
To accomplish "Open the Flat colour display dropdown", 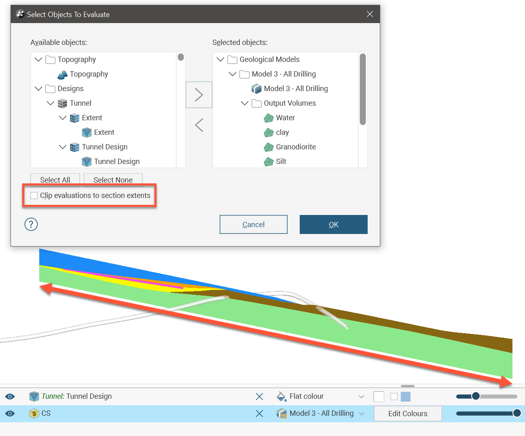I will [x=361, y=397].
